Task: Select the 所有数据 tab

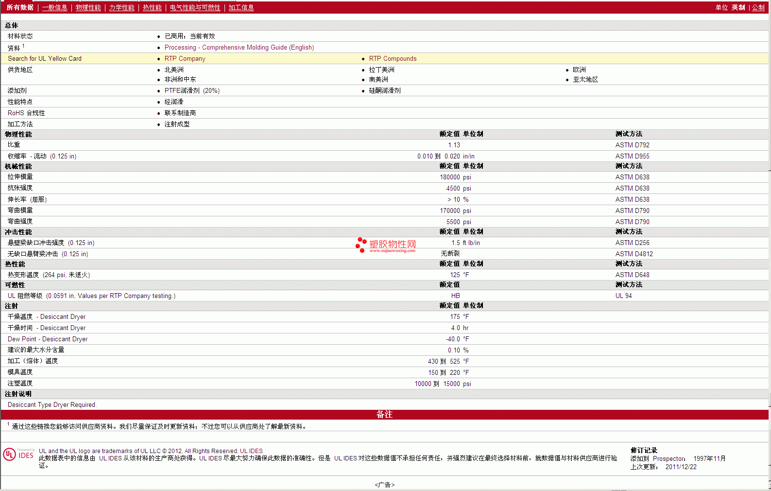Action: pyautogui.click(x=20, y=7)
